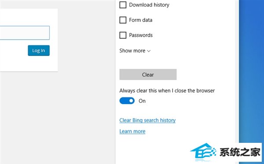Click the Passwords label text
This screenshot has width=264, height=164.
click(x=141, y=35)
